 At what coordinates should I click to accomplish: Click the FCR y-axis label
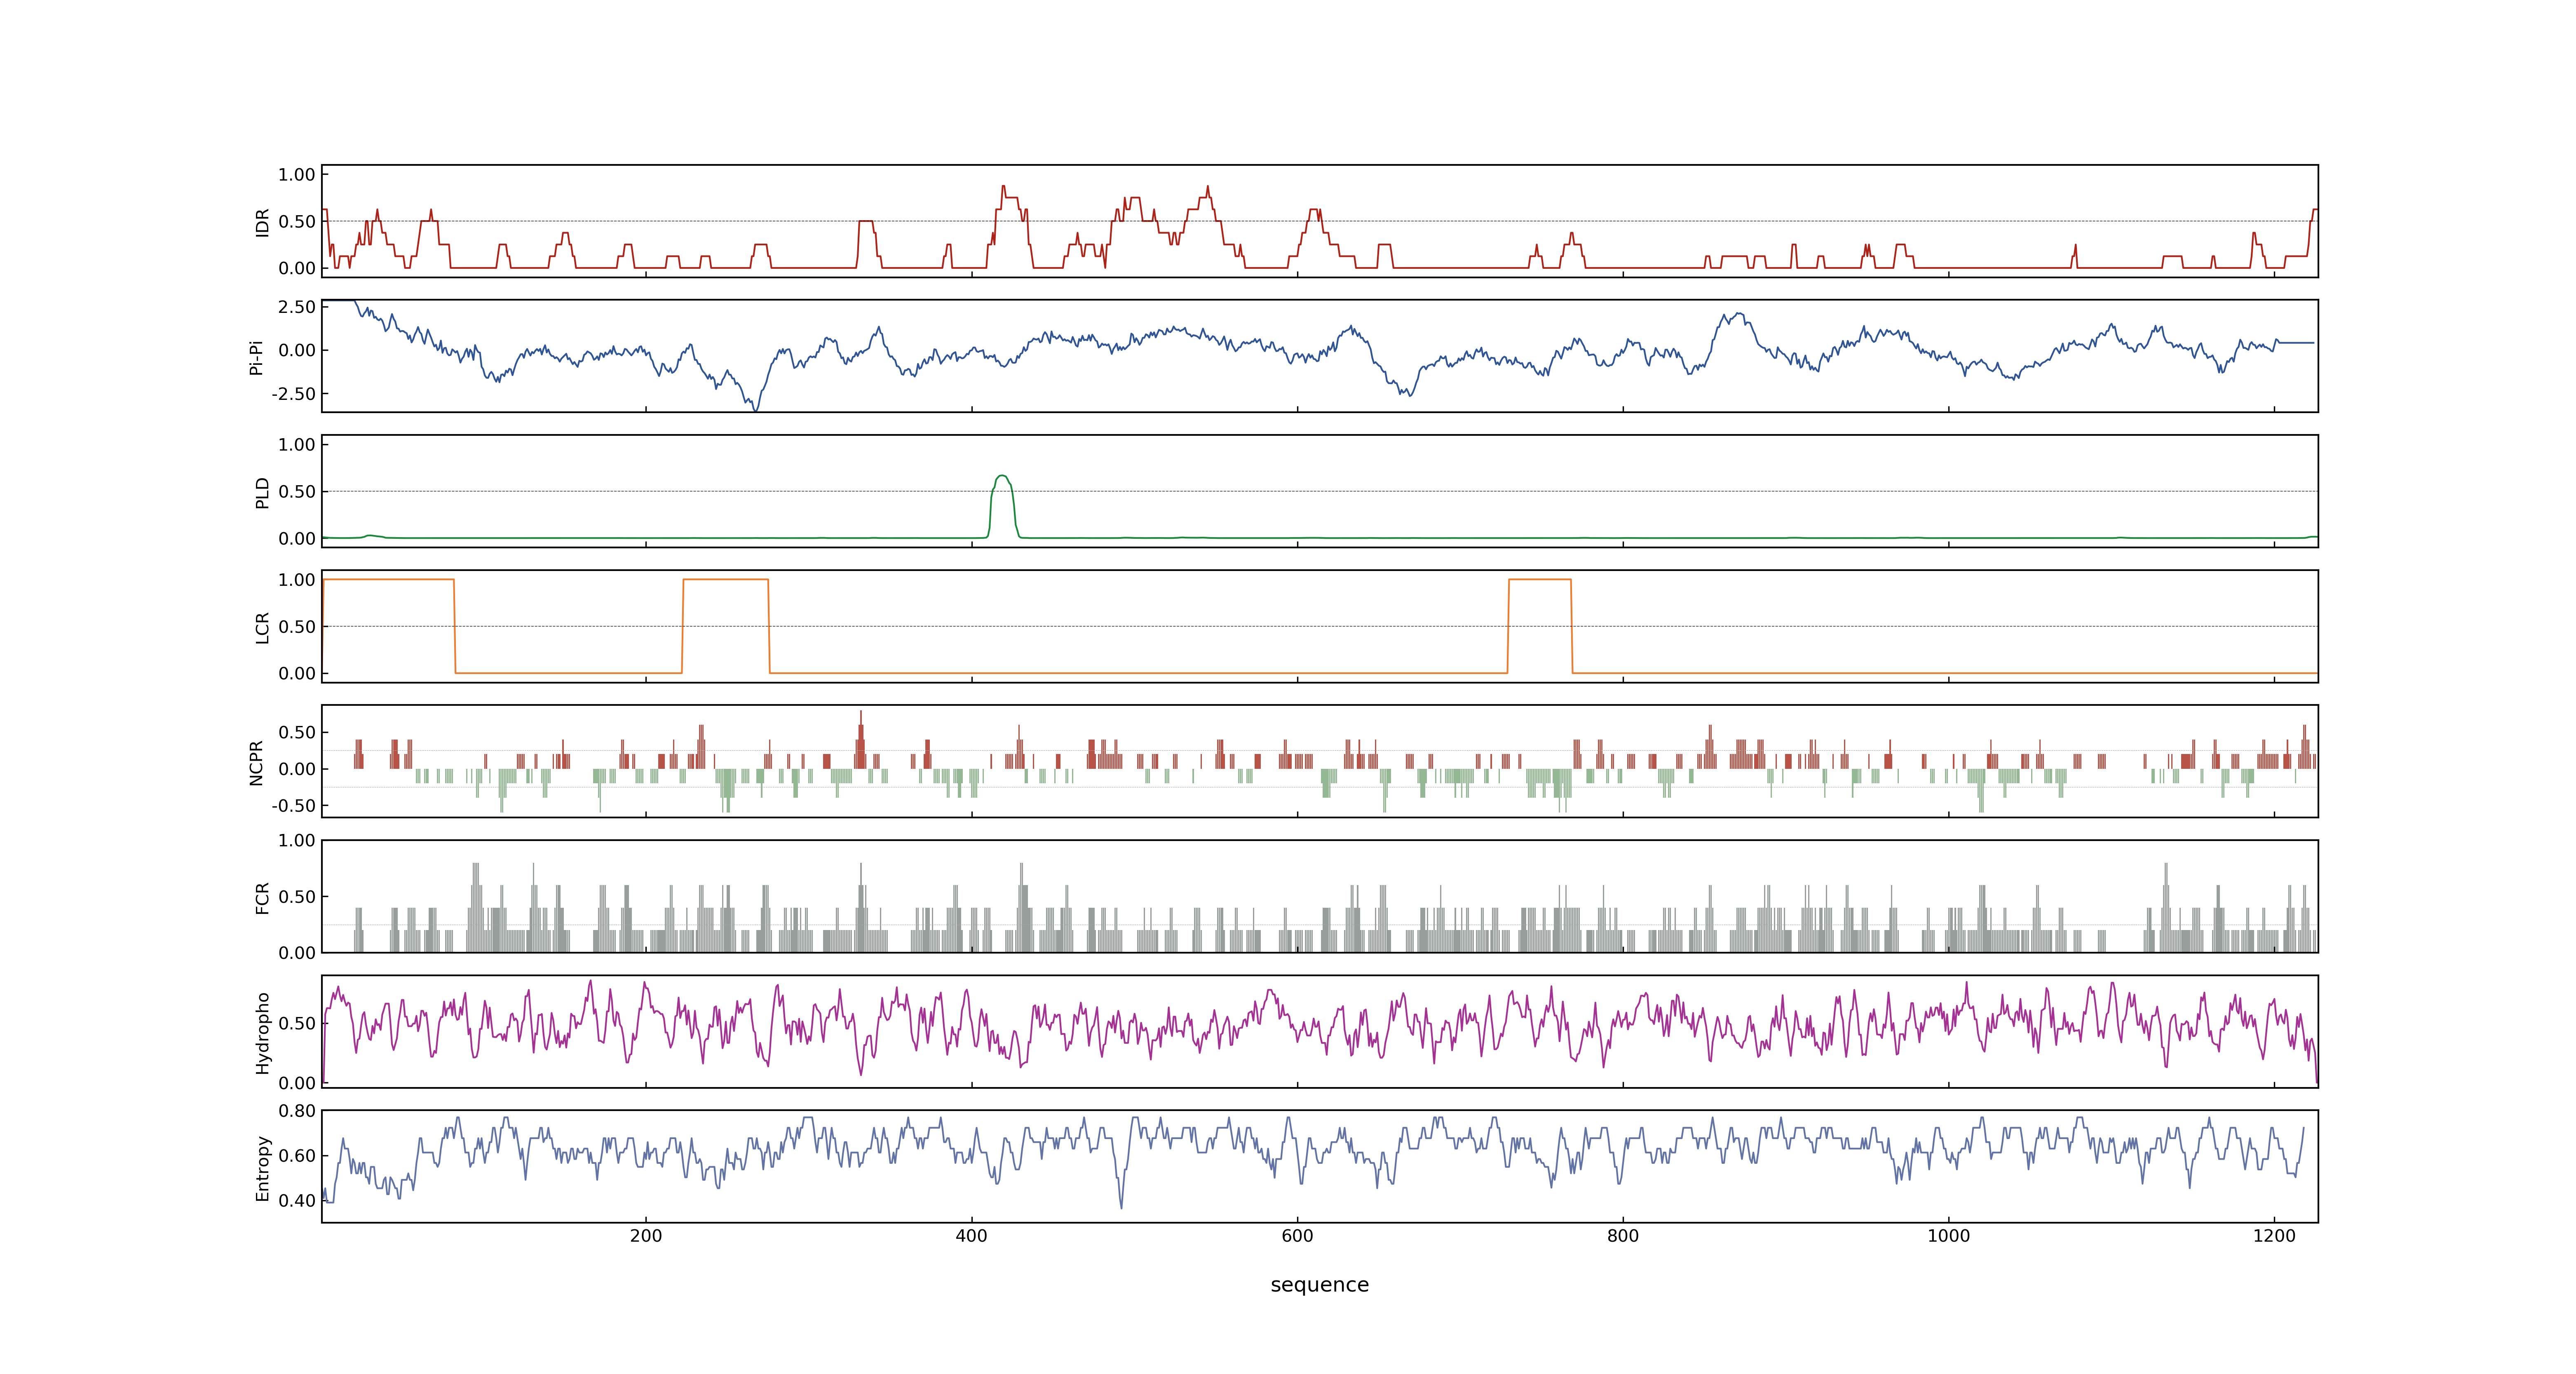point(262,898)
